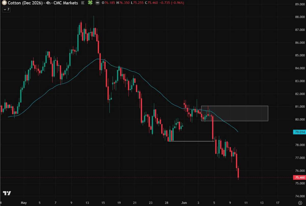Screen dimensions: 306x206
Task: Click the 74.000 price axis label
Action: (300, 196)
